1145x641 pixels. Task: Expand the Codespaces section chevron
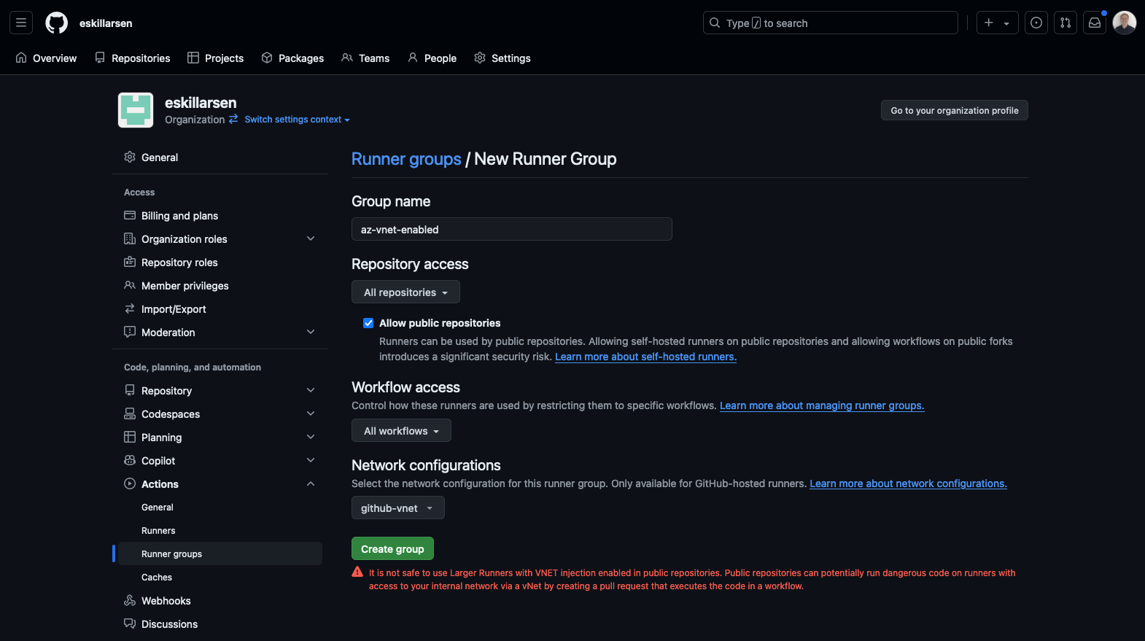coord(311,413)
